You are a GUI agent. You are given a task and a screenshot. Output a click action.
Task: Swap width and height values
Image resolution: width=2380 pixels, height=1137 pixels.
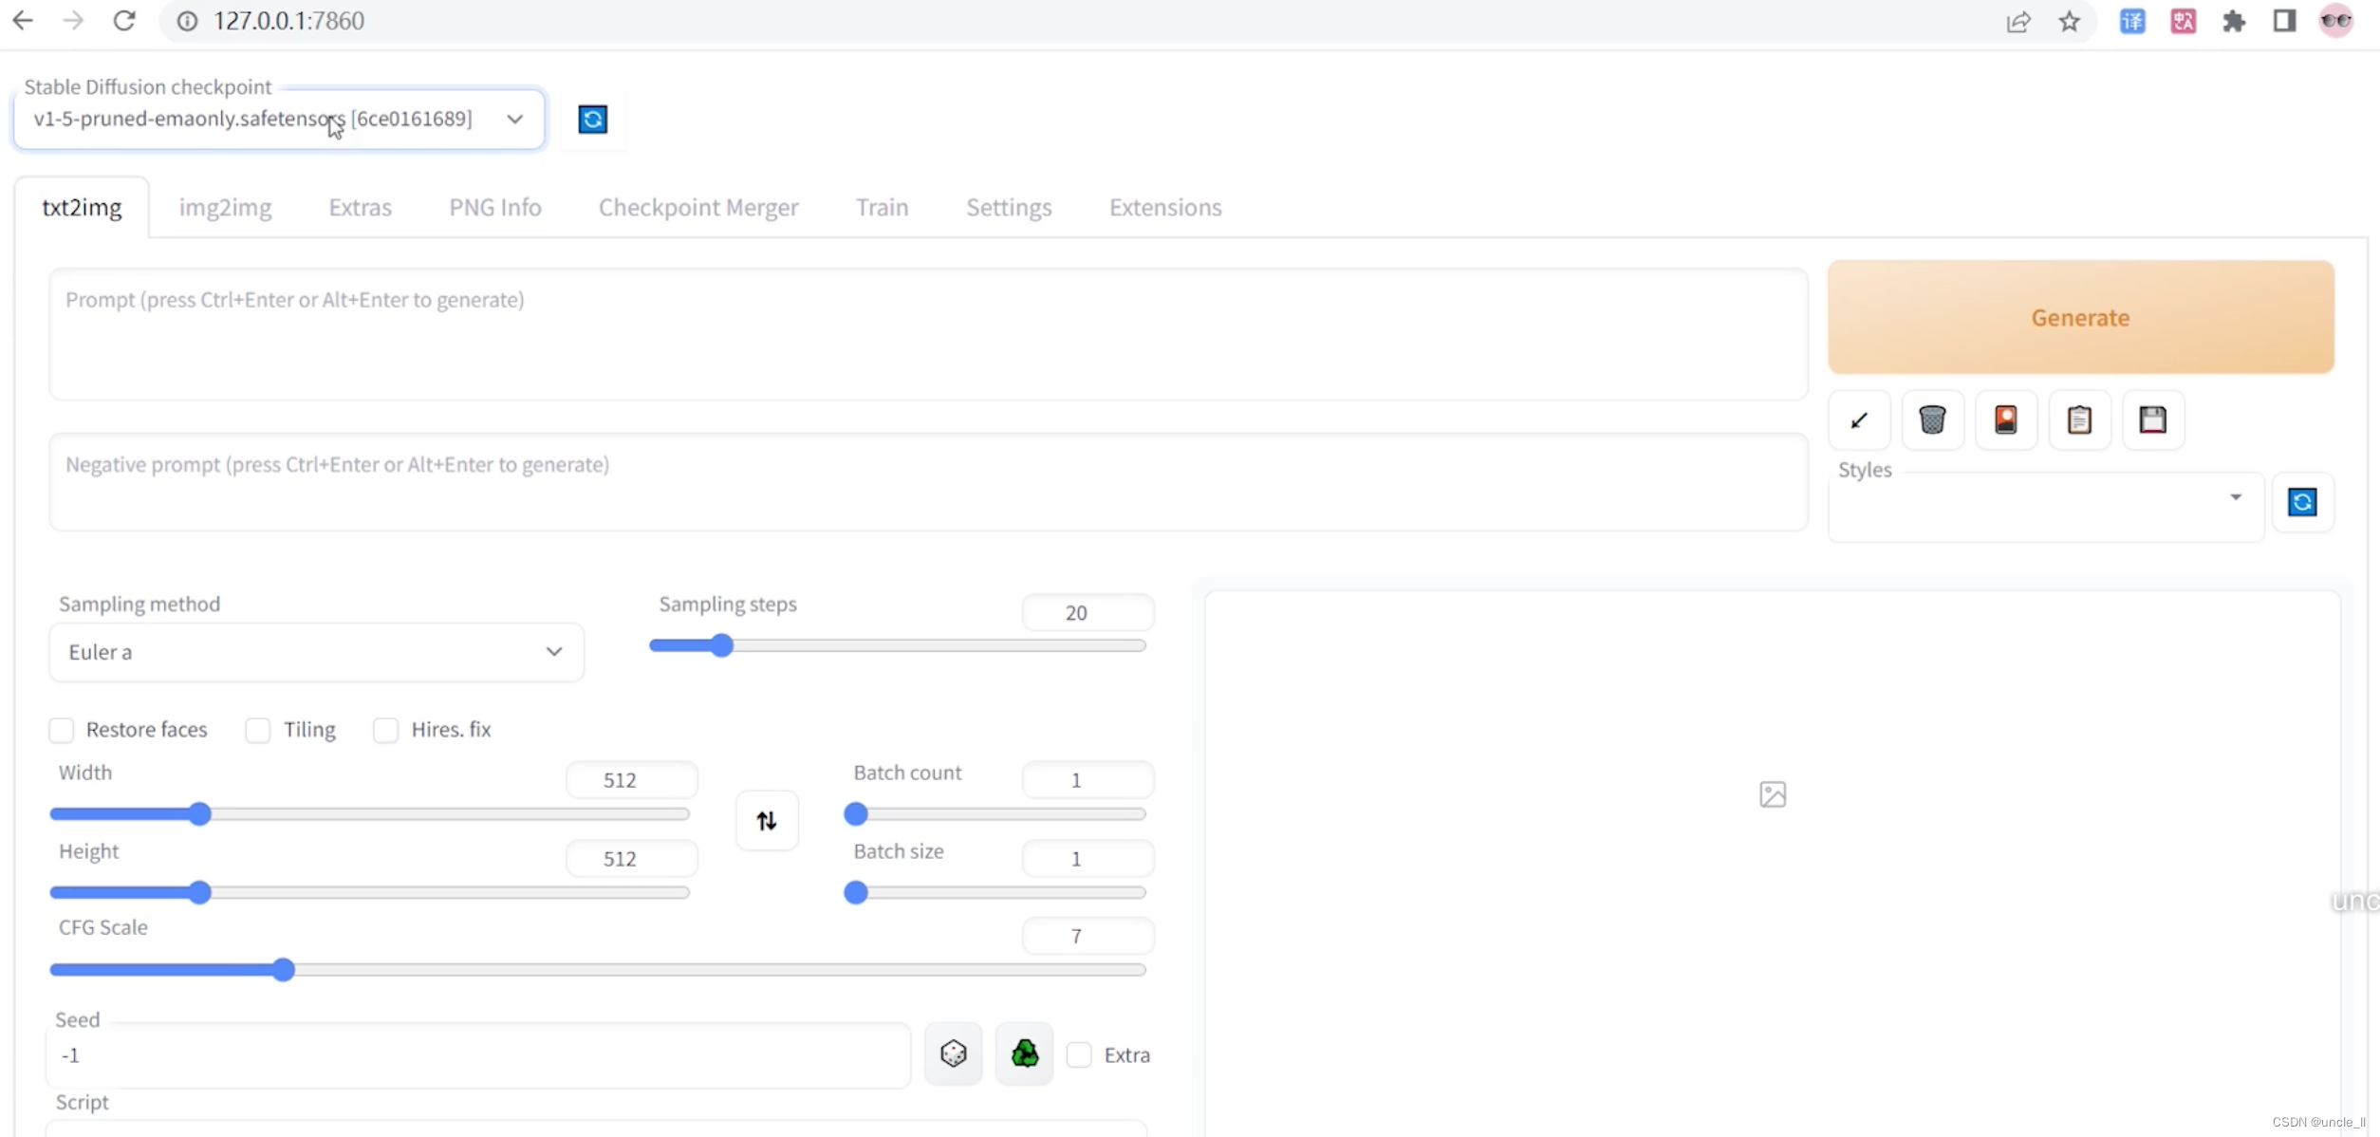coord(767,820)
